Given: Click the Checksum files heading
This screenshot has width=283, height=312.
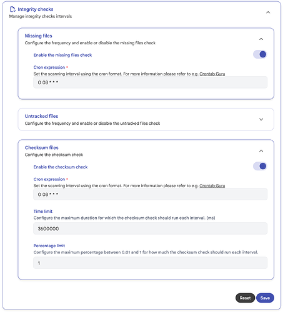Looking at the screenshot, I should pos(41,148).
